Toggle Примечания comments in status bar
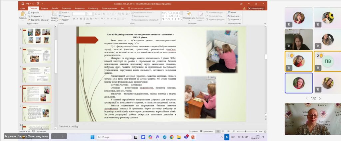341x141 pixels. pyautogui.click(x=206, y=131)
